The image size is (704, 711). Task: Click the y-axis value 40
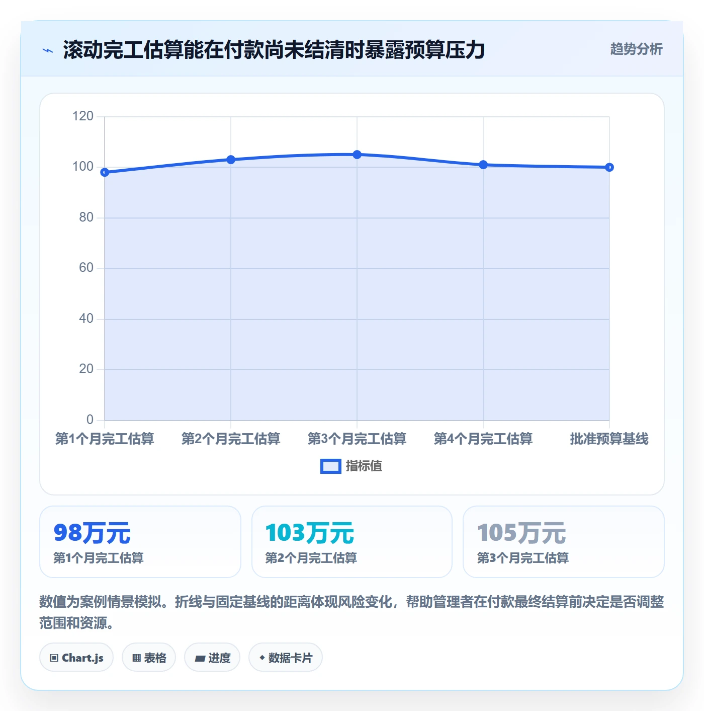click(x=86, y=319)
